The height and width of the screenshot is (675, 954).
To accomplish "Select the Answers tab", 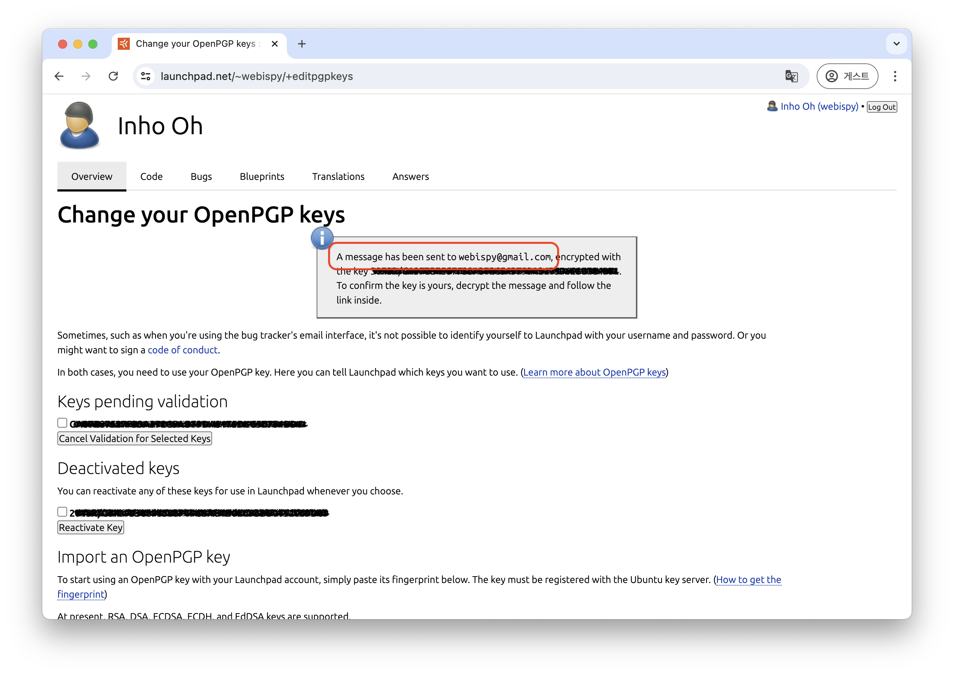I will click(410, 176).
